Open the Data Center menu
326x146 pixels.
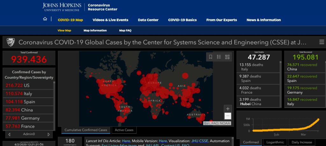click(x=148, y=20)
